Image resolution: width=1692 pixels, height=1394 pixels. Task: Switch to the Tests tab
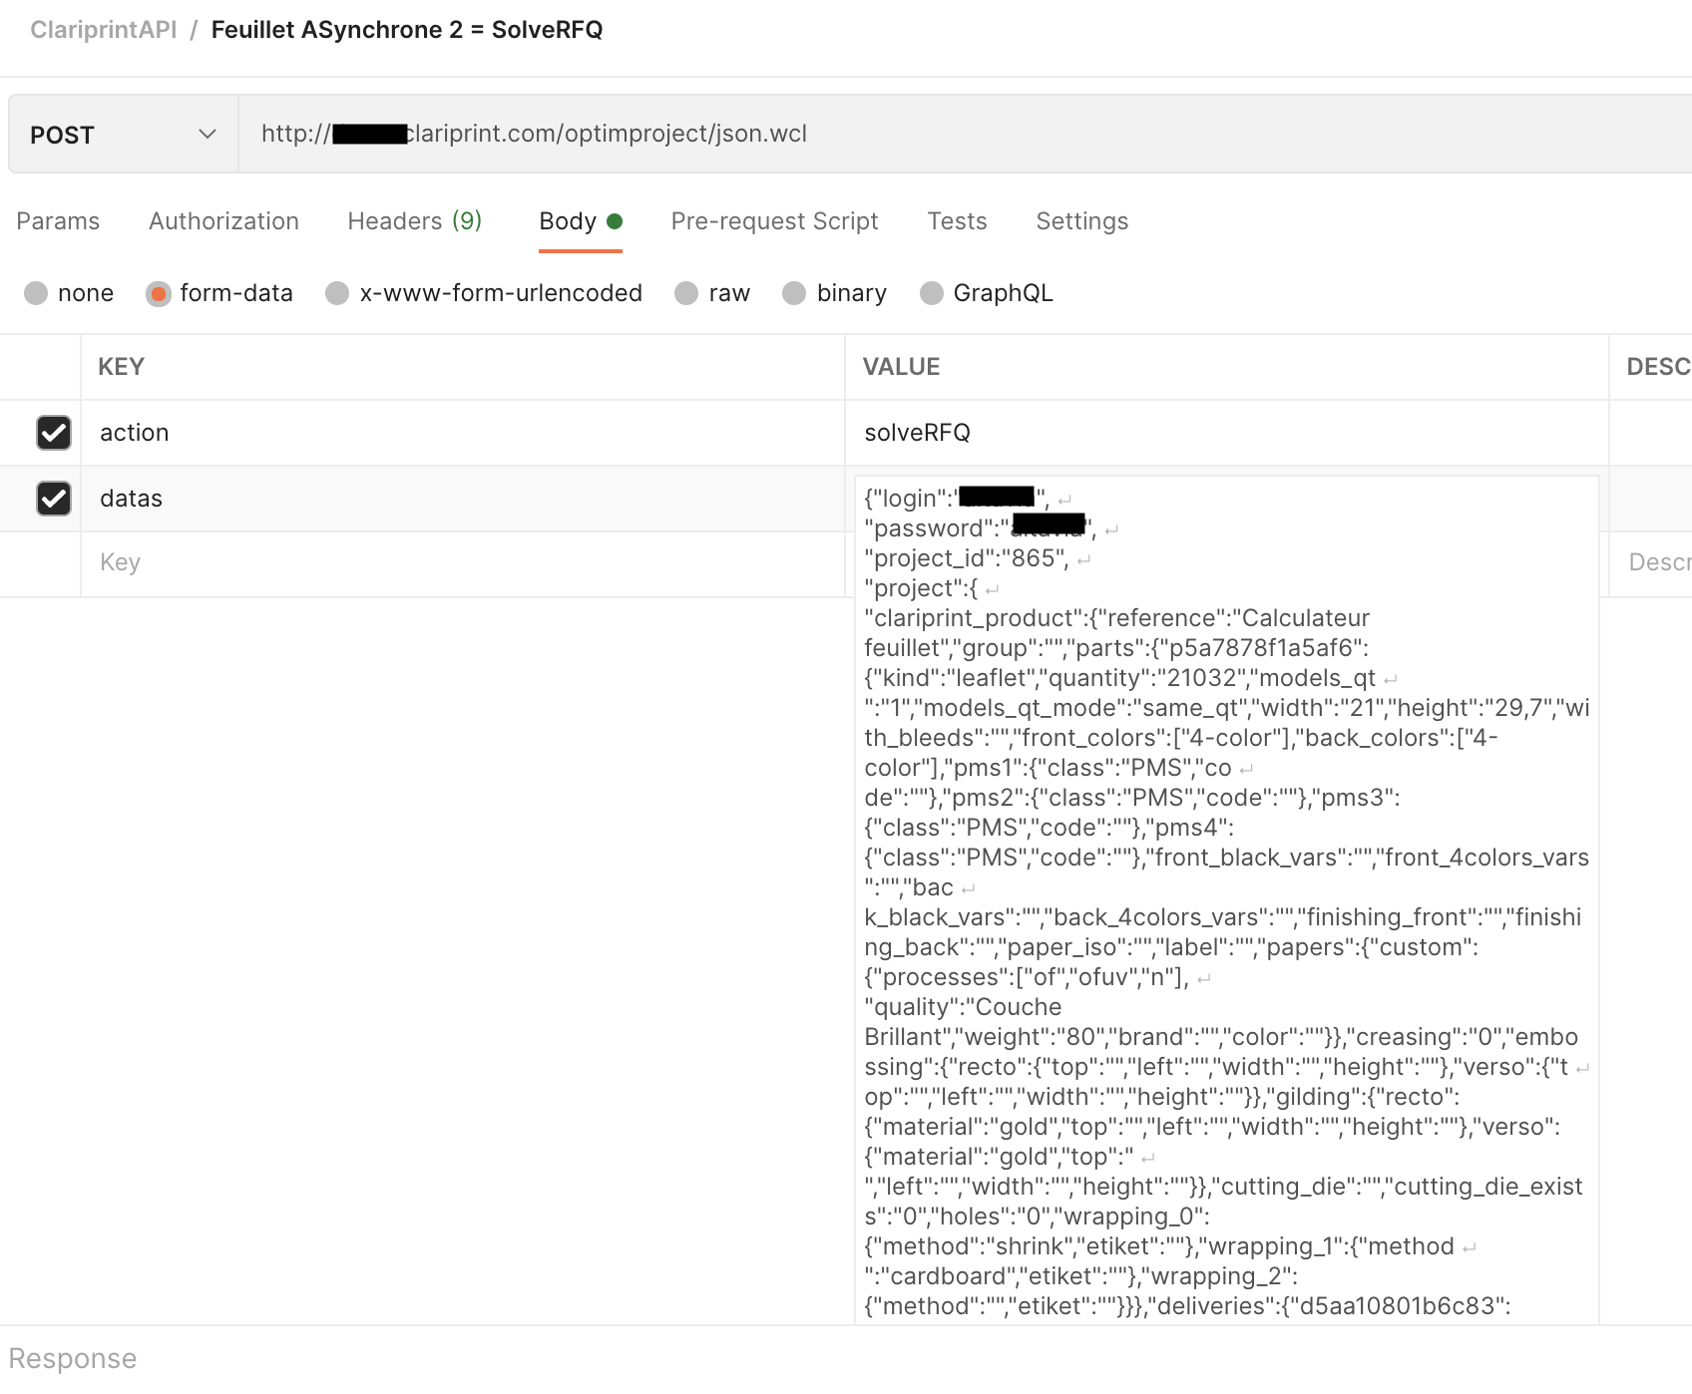pyautogui.click(x=957, y=221)
